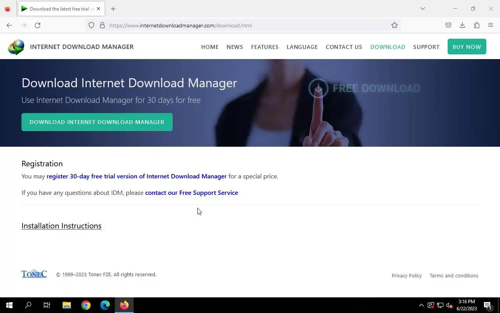Click the Download Internet Download Manager heading

pyautogui.click(x=129, y=83)
